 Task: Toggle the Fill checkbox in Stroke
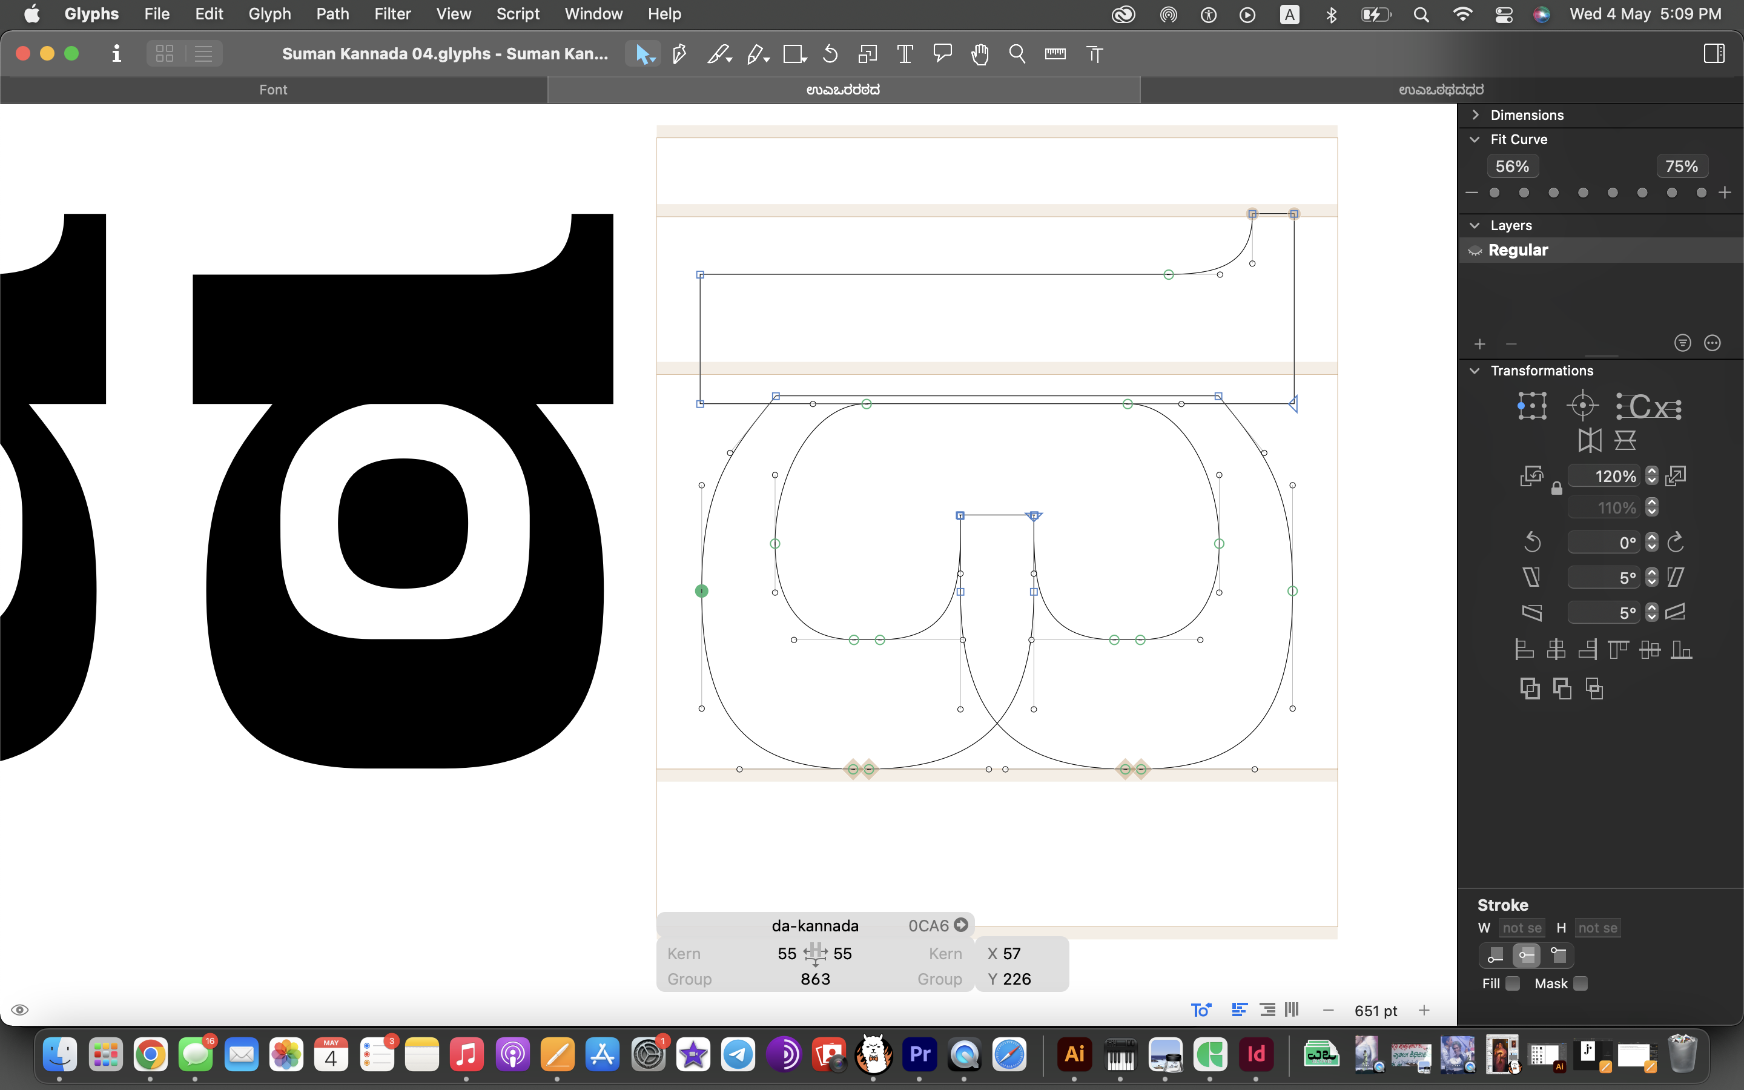(x=1513, y=983)
